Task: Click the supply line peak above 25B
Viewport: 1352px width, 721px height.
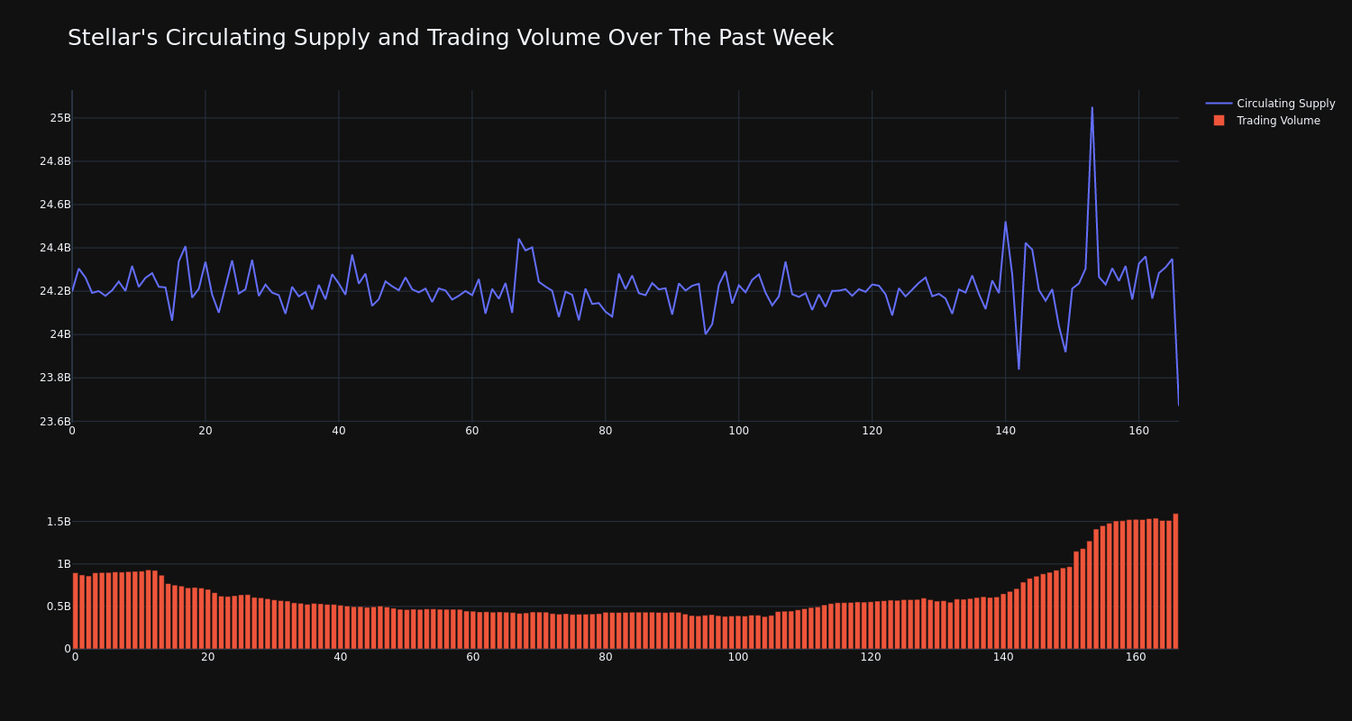Action: (1092, 108)
